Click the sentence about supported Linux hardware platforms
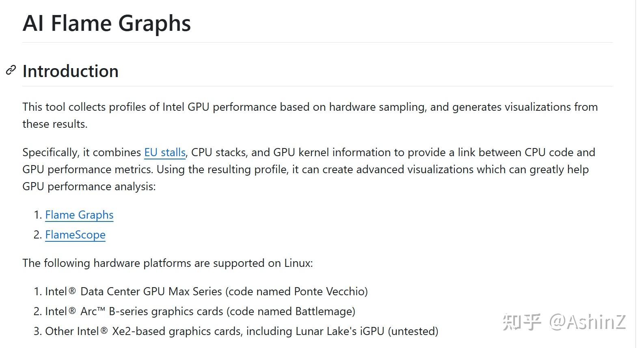The image size is (642, 348). [x=168, y=263]
